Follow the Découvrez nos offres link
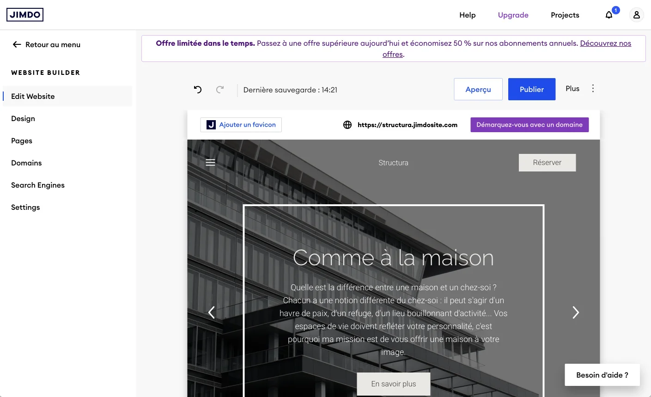Image resolution: width=651 pixels, height=397 pixels. pyautogui.click(x=606, y=43)
